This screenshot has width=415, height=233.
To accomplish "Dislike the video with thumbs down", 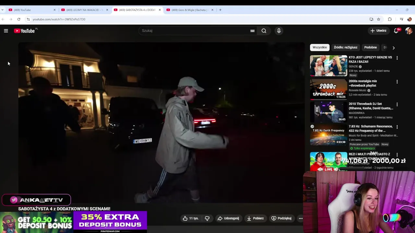I will point(207,218).
